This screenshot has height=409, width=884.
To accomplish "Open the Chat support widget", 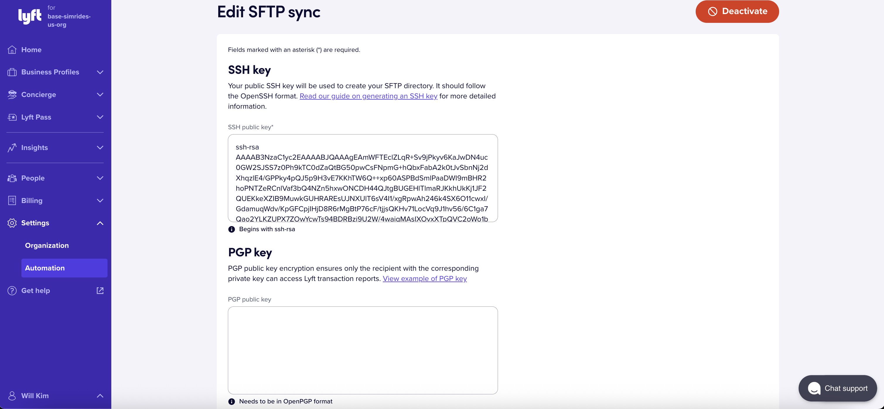I will click(837, 388).
